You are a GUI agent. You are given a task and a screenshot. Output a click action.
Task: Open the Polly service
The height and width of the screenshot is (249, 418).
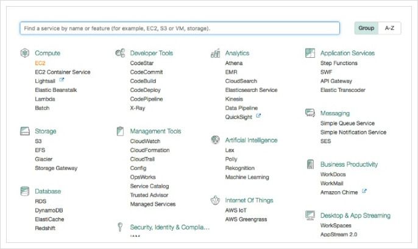pyautogui.click(x=231, y=160)
